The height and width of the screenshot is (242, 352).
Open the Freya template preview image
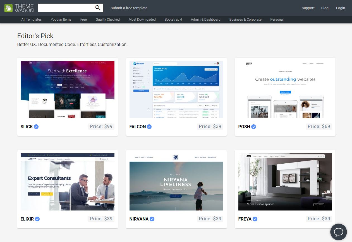[285, 182]
